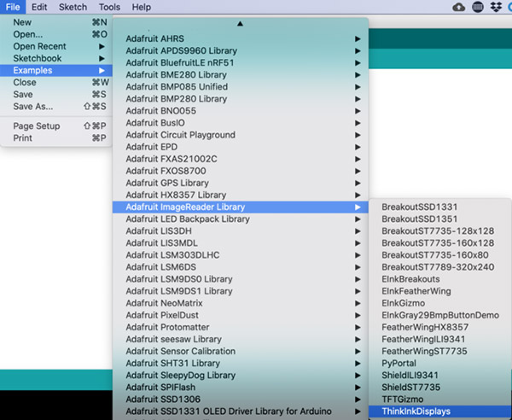This screenshot has width=512, height=420.
Task: Open the Adafruit LIS3MDL submenu
Action: [241, 243]
